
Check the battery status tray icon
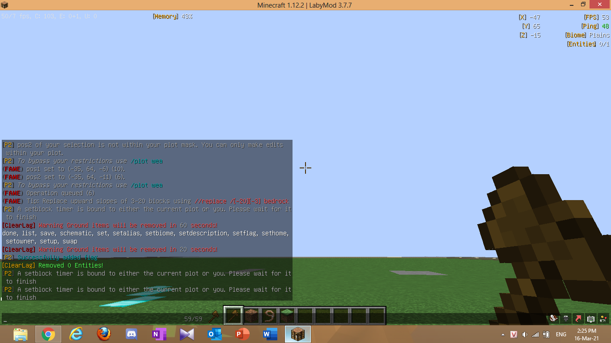[546, 334]
